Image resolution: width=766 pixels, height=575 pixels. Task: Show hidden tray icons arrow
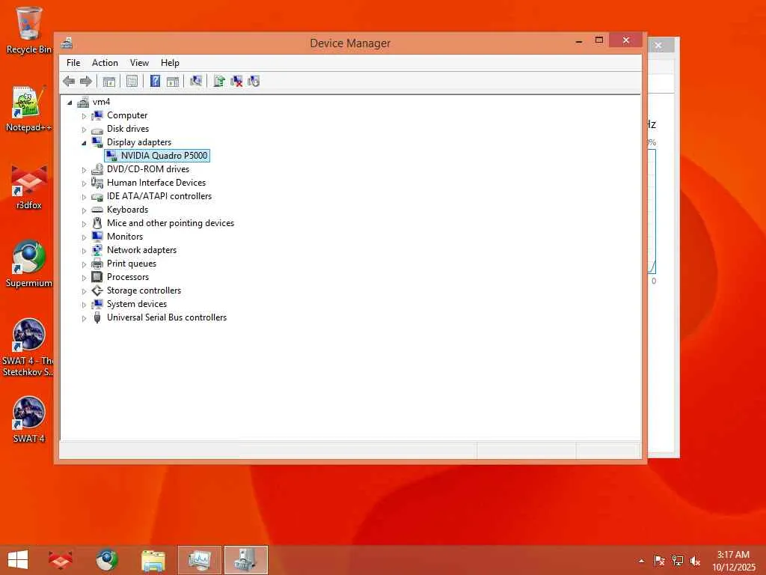(641, 561)
